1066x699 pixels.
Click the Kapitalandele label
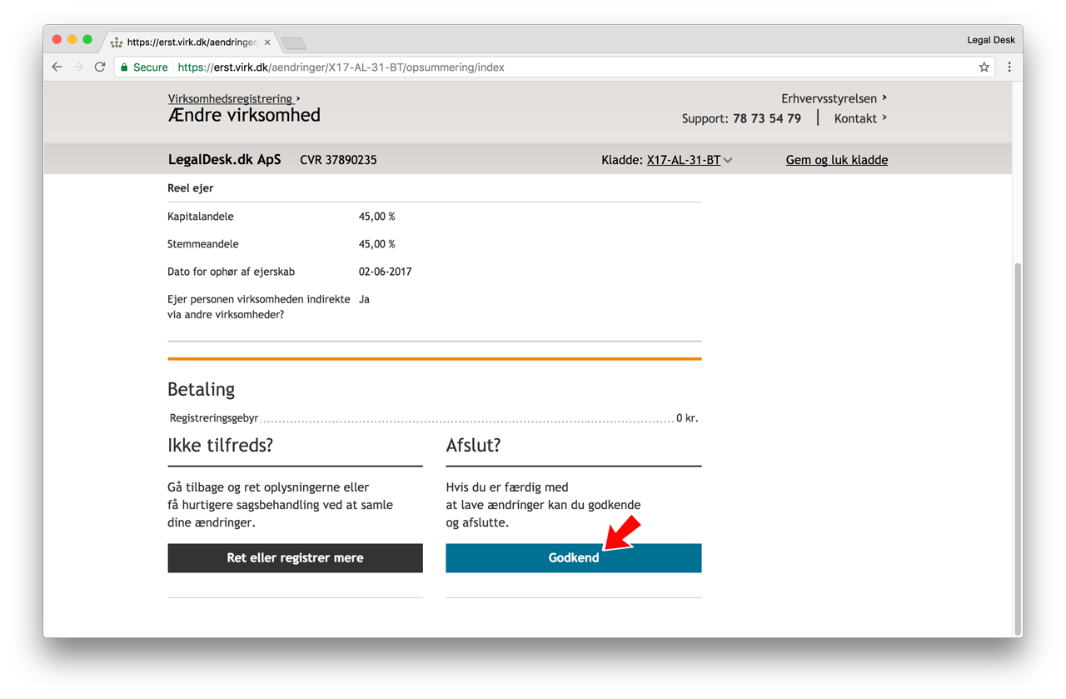[x=201, y=217]
